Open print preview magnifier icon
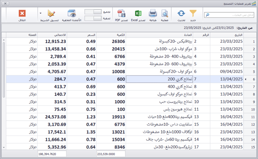This screenshot has height=159, width=258. (x=165, y=14)
